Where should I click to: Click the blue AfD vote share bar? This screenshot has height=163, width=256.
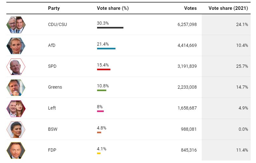pyautogui.click(x=106, y=49)
